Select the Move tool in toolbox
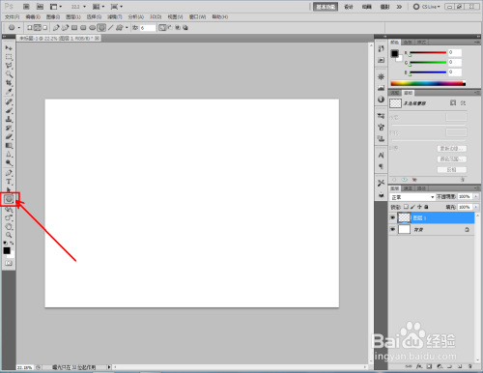The height and width of the screenshot is (373, 483). click(x=9, y=48)
